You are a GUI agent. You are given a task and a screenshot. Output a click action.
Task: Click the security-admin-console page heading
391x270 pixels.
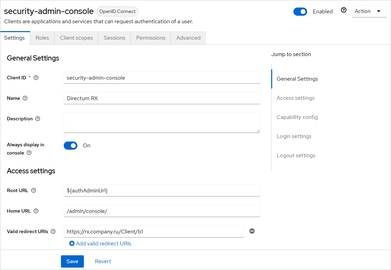click(49, 11)
